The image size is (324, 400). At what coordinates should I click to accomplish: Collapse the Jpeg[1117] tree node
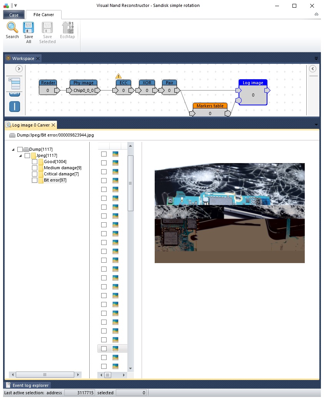[x=20, y=156]
